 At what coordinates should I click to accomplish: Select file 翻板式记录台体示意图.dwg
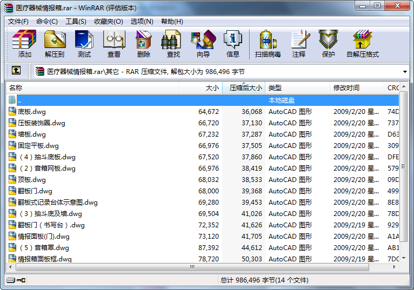pos(57,203)
